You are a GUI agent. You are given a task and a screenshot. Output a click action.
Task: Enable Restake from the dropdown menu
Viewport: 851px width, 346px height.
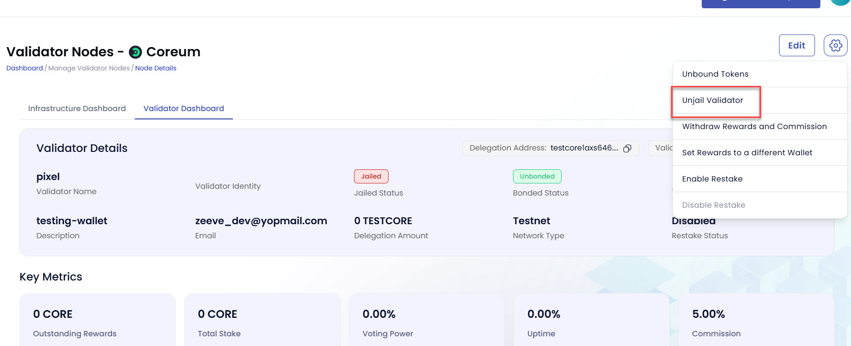pos(712,179)
